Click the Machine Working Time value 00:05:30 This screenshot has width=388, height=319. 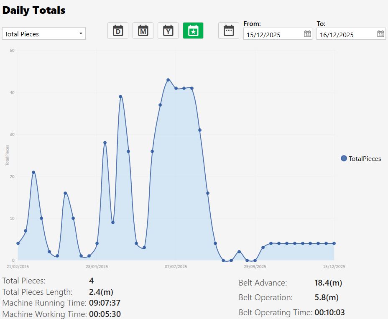(105, 314)
